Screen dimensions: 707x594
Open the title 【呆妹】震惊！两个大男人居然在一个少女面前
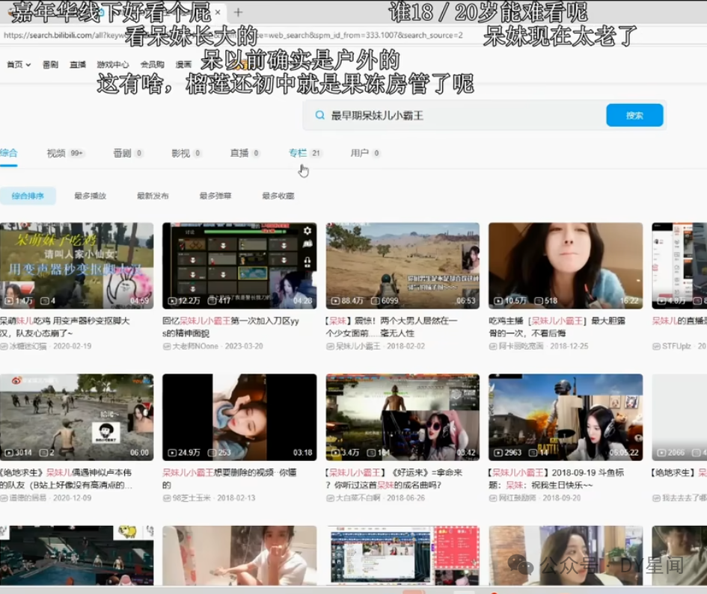(x=391, y=327)
